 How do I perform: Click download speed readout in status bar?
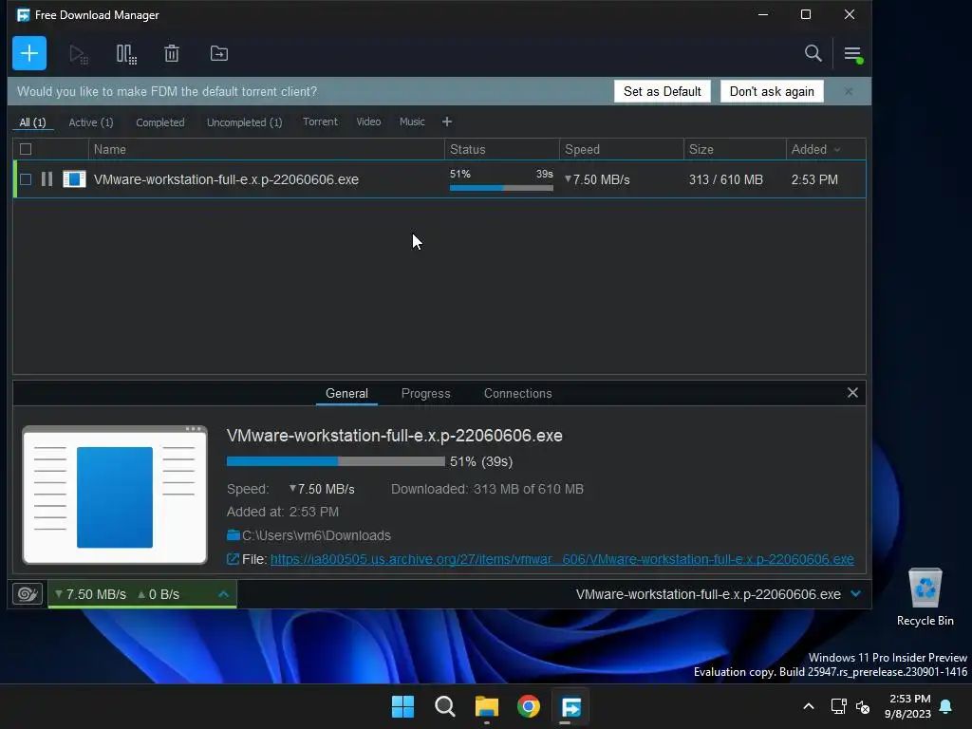91,594
